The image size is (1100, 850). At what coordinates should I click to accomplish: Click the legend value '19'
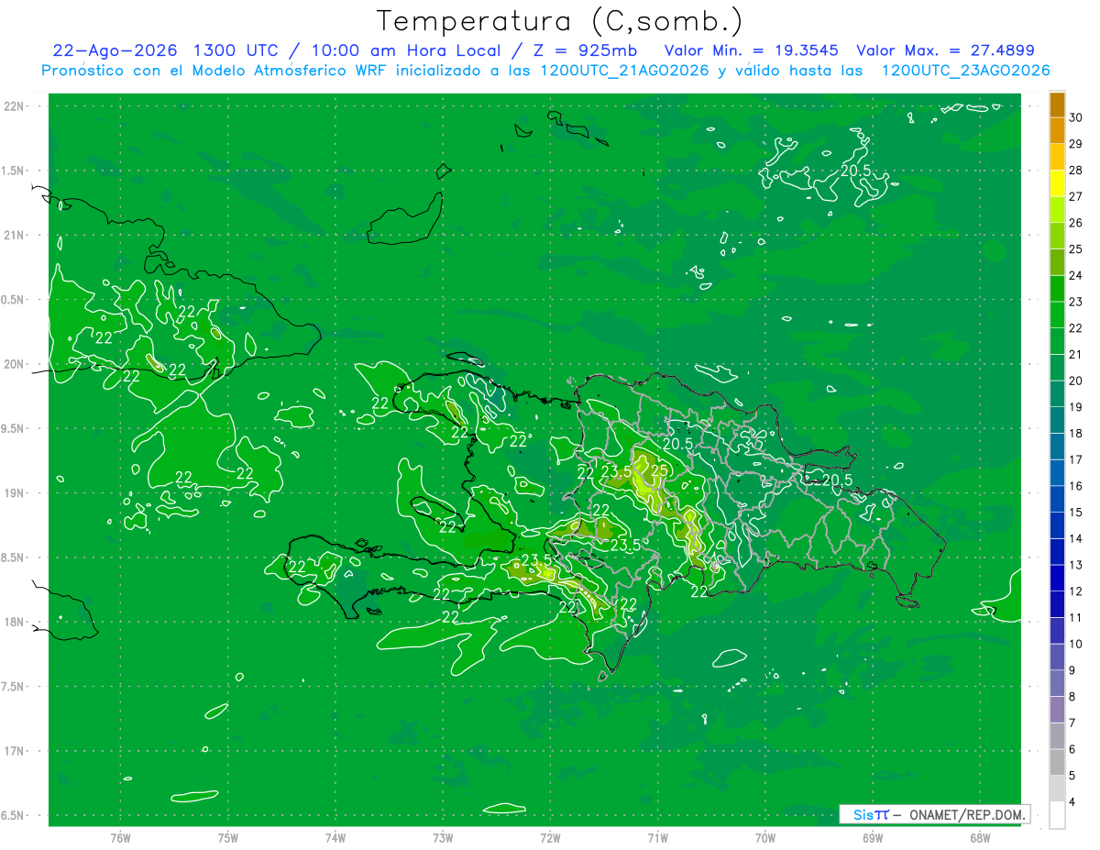[1076, 407]
